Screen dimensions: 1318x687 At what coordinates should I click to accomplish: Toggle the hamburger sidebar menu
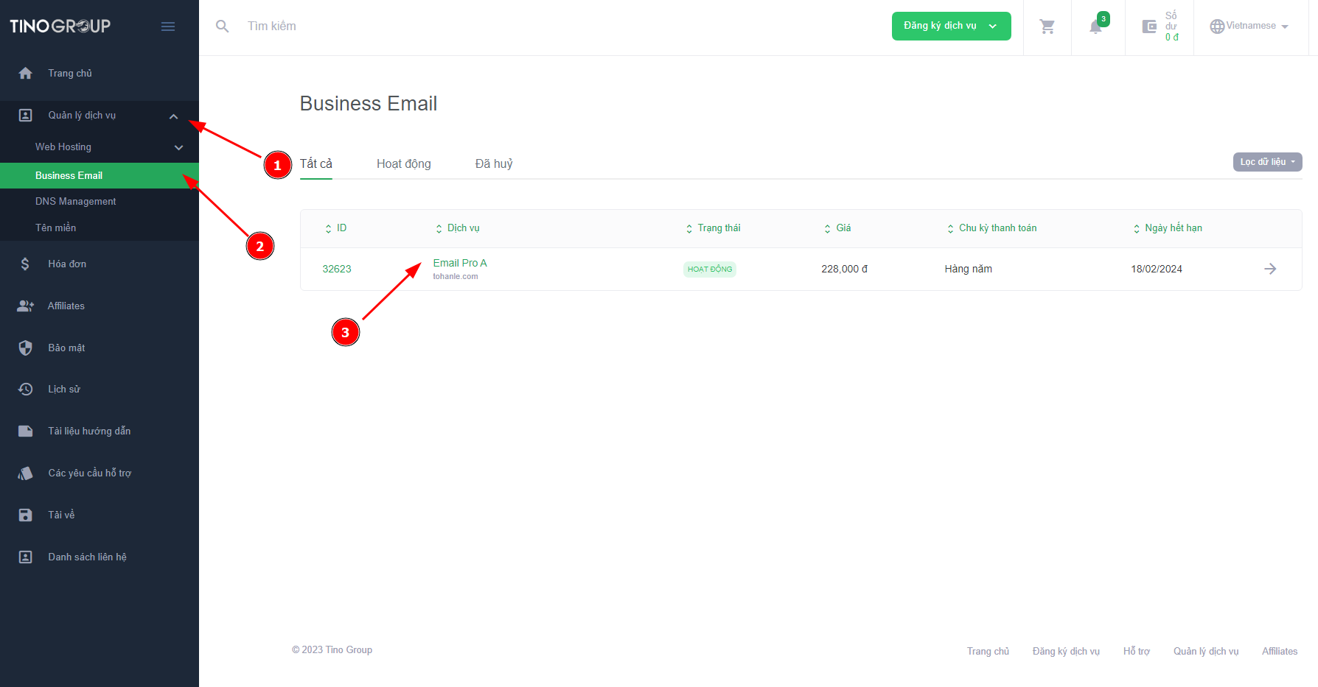[168, 27]
